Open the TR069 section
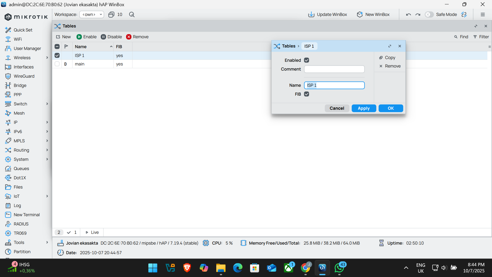The height and width of the screenshot is (277, 492). pyautogui.click(x=20, y=233)
